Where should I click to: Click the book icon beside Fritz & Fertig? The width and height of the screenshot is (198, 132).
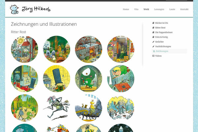click(x=153, y=37)
